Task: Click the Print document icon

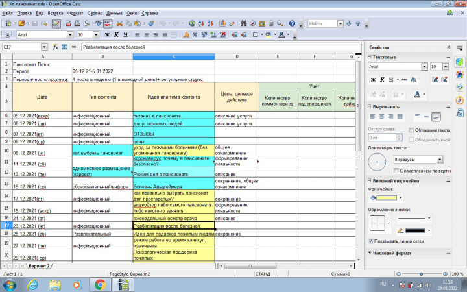Action: (77, 23)
